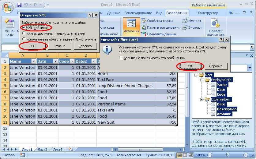Image resolution: width=256 pixels, height=159 pixels.
Task: Export XML data (Экспорт)
Action: (192, 27)
